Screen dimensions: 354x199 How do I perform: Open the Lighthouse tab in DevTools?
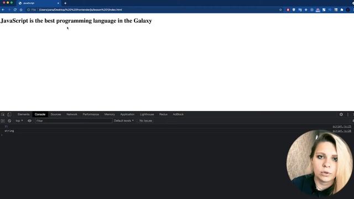click(x=147, y=114)
